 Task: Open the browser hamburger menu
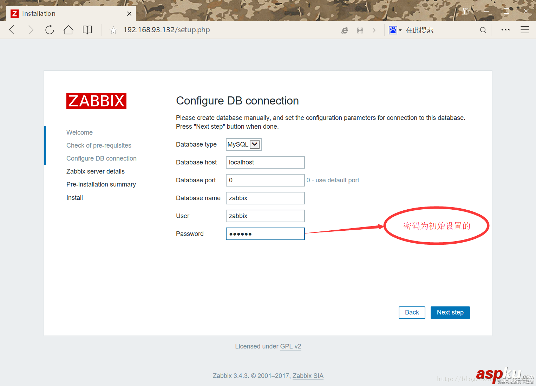(525, 30)
